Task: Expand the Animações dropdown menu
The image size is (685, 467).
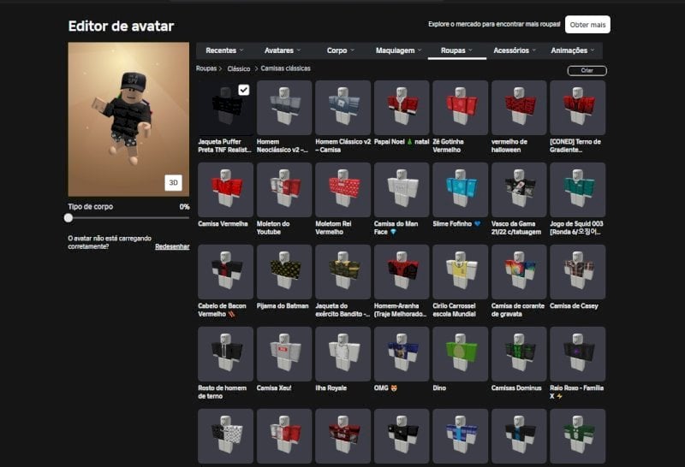Action: click(572, 50)
